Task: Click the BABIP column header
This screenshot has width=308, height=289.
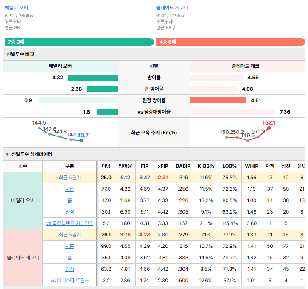Action: (x=183, y=166)
